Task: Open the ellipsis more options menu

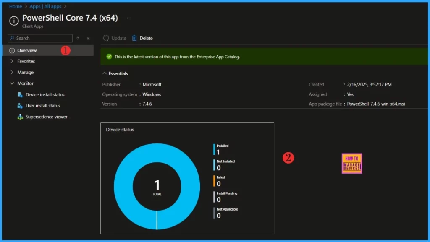Action: (129, 18)
